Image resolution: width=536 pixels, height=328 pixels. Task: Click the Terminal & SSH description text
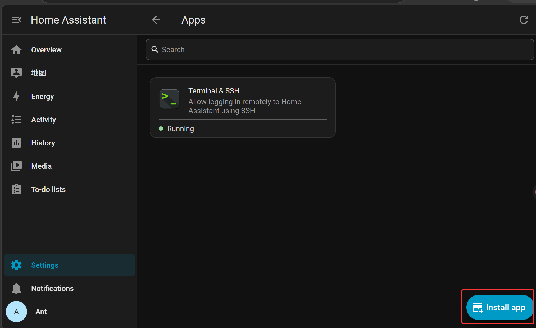pyautogui.click(x=245, y=106)
